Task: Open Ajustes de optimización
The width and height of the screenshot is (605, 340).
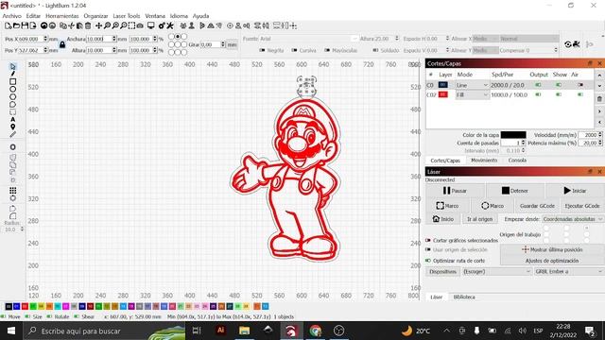Action: [x=552, y=261]
